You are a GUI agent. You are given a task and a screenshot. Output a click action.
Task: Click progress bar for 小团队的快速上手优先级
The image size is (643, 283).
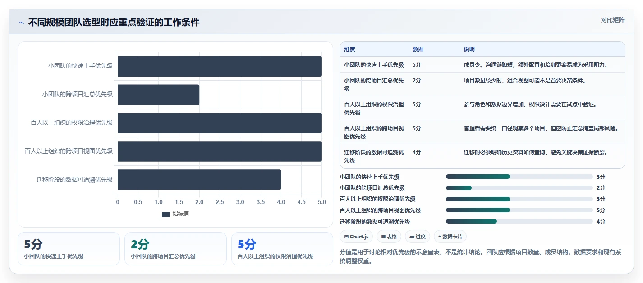[x=519, y=177]
